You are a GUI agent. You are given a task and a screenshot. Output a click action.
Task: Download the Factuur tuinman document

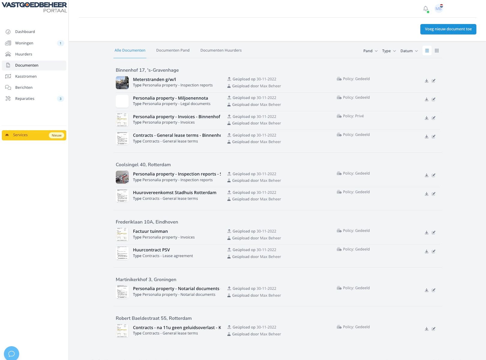(x=426, y=232)
